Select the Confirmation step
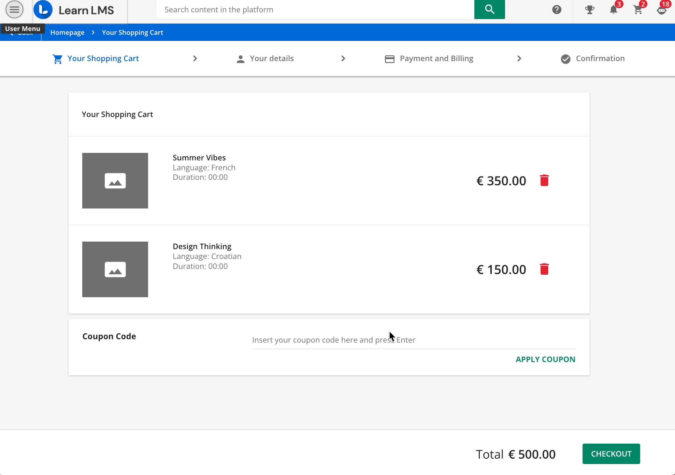Image resolution: width=675 pixels, height=475 pixels. (600, 58)
